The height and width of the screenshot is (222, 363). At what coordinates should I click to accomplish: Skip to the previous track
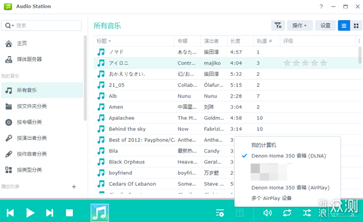click(10, 213)
